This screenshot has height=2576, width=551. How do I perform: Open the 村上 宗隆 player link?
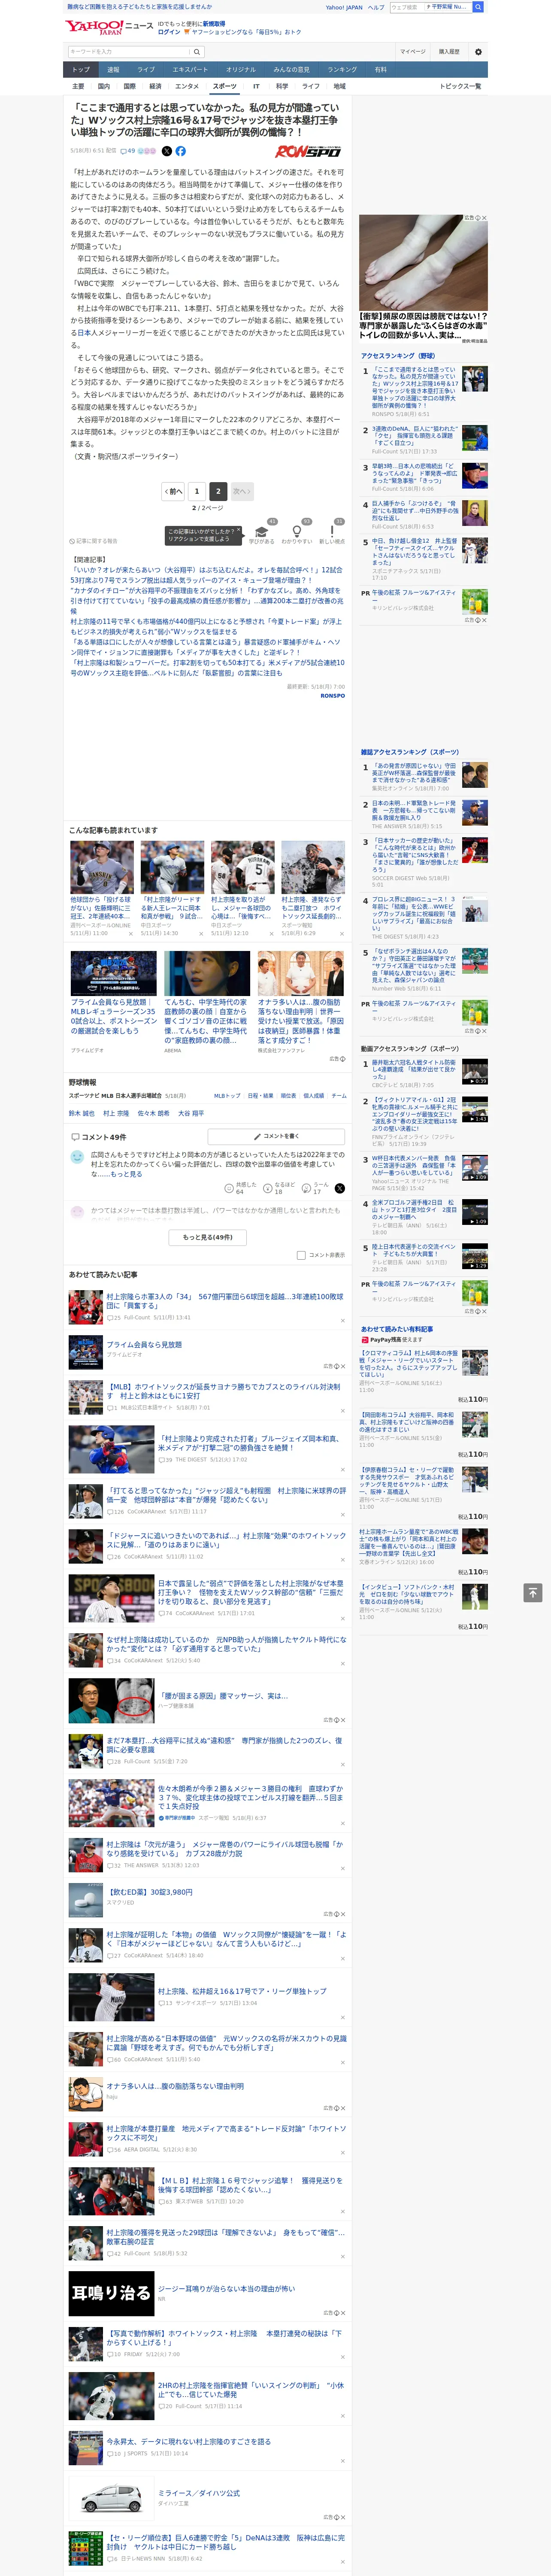click(116, 1113)
